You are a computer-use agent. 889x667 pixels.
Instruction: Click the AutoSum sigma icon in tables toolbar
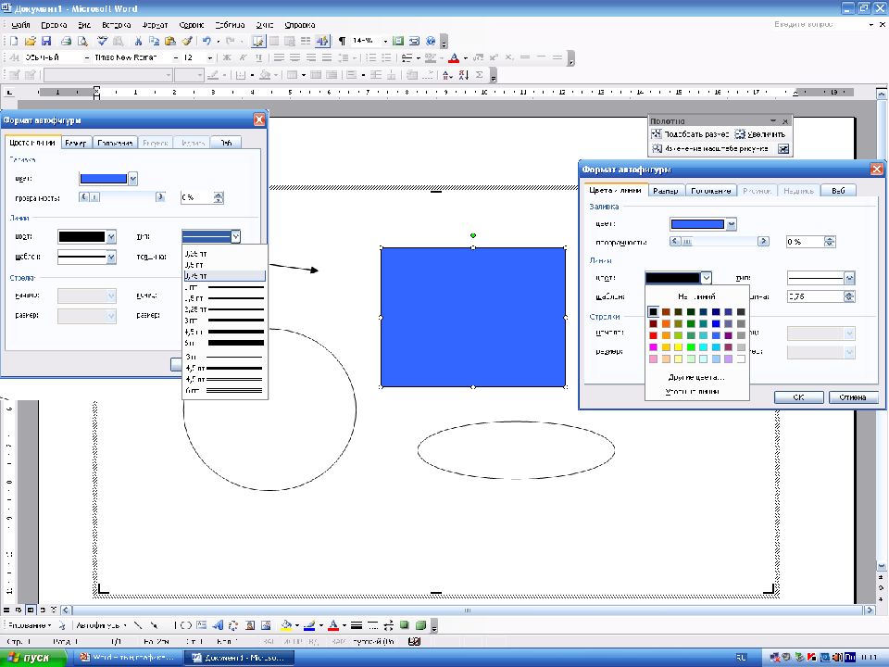pos(479,75)
